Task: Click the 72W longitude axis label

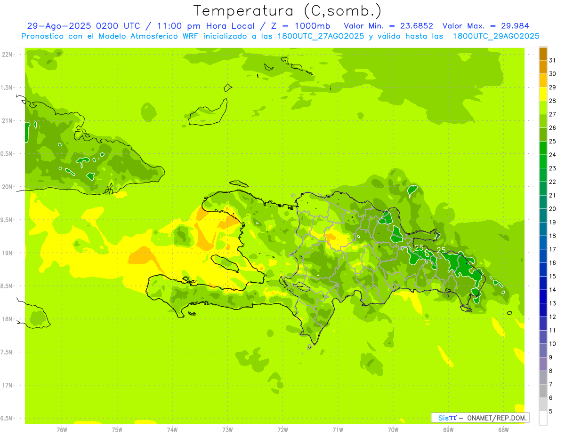Action: (282, 430)
